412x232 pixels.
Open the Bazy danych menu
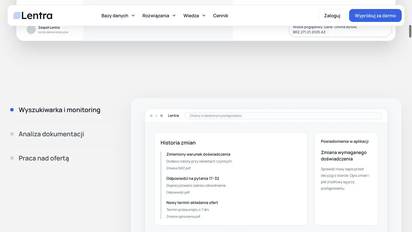pos(118,15)
